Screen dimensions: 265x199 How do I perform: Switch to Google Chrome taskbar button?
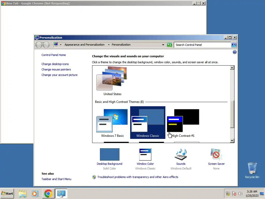pos(48,194)
